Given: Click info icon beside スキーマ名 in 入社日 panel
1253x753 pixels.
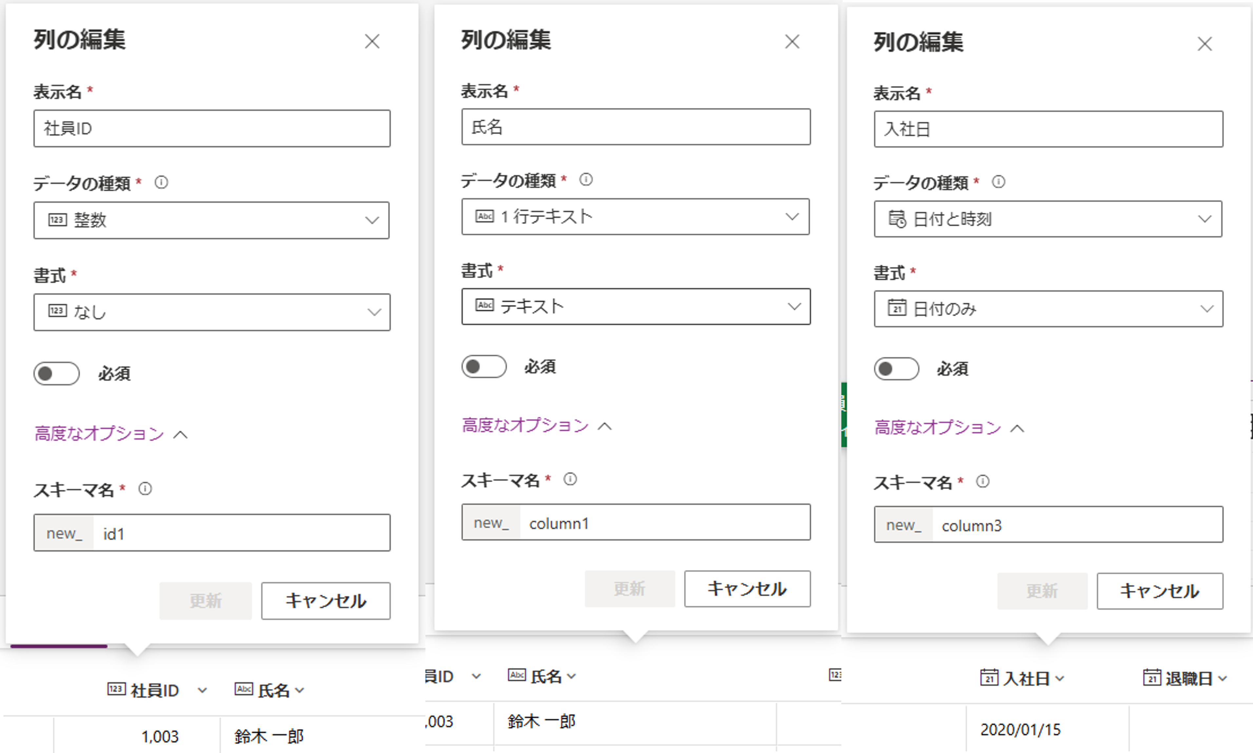Looking at the screenshot, I should click(x=983, y=481).
